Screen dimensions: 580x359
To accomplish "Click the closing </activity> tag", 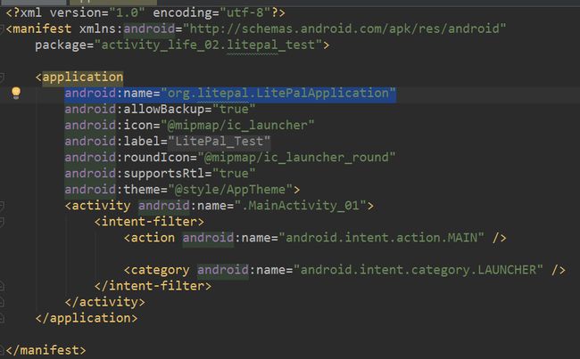I will click(105, 302).
